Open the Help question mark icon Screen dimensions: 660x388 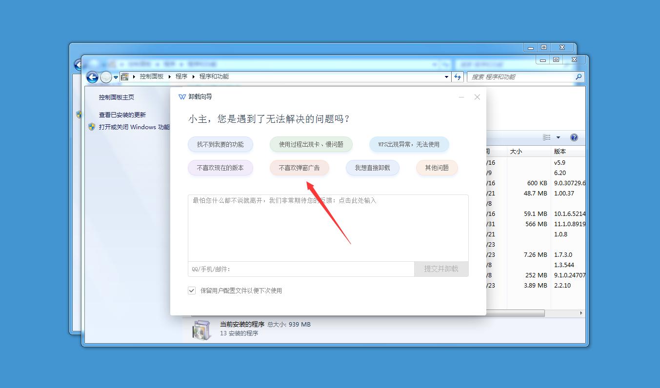[574, 137]
